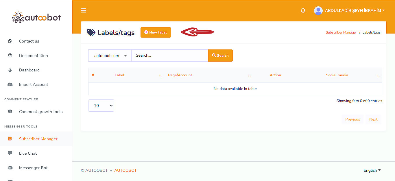Expand the user account name menu

[x=355, y=10]
